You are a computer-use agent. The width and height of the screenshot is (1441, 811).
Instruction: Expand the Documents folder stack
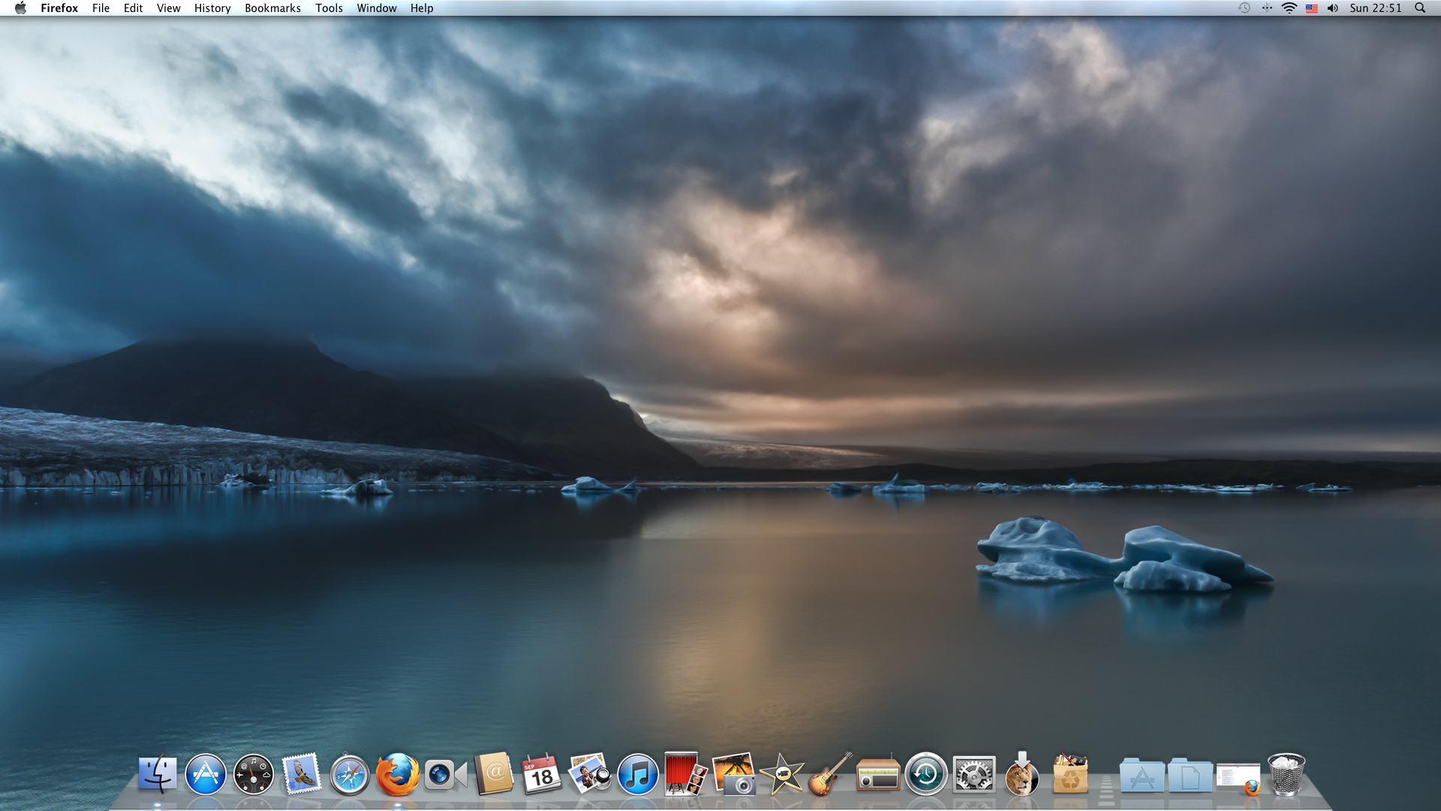point(1190,775)
